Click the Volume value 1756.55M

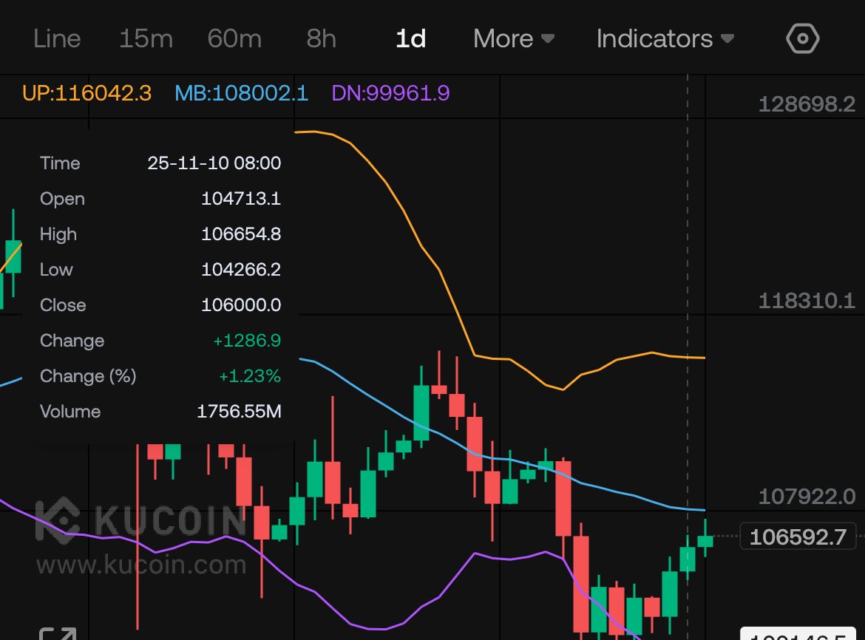click(x=239, y=411)
